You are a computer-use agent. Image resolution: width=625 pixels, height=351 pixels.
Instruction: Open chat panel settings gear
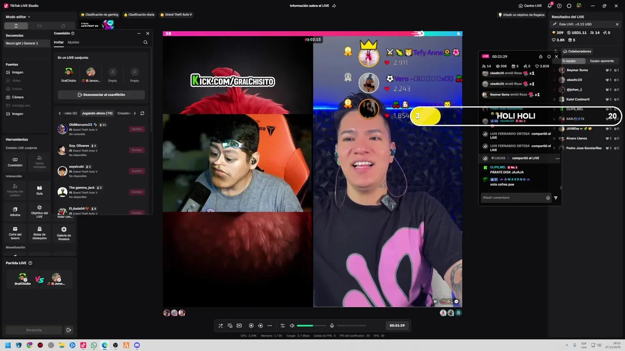(x=549, y=57)
